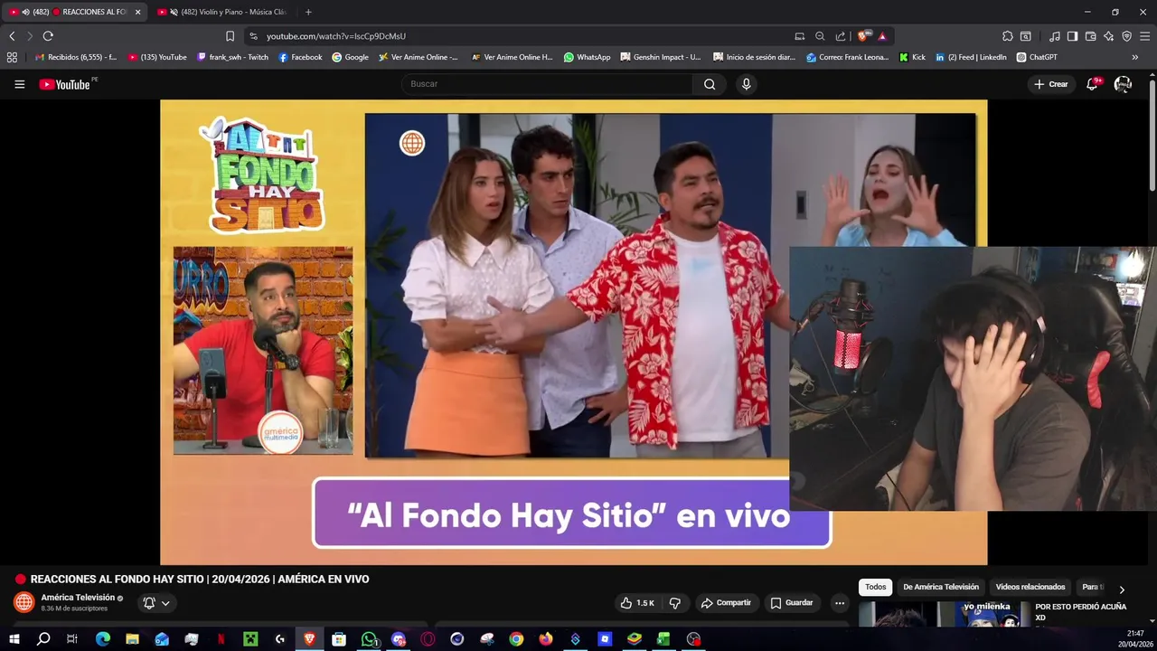Open Facebook bookmark

tap(300, 57)
